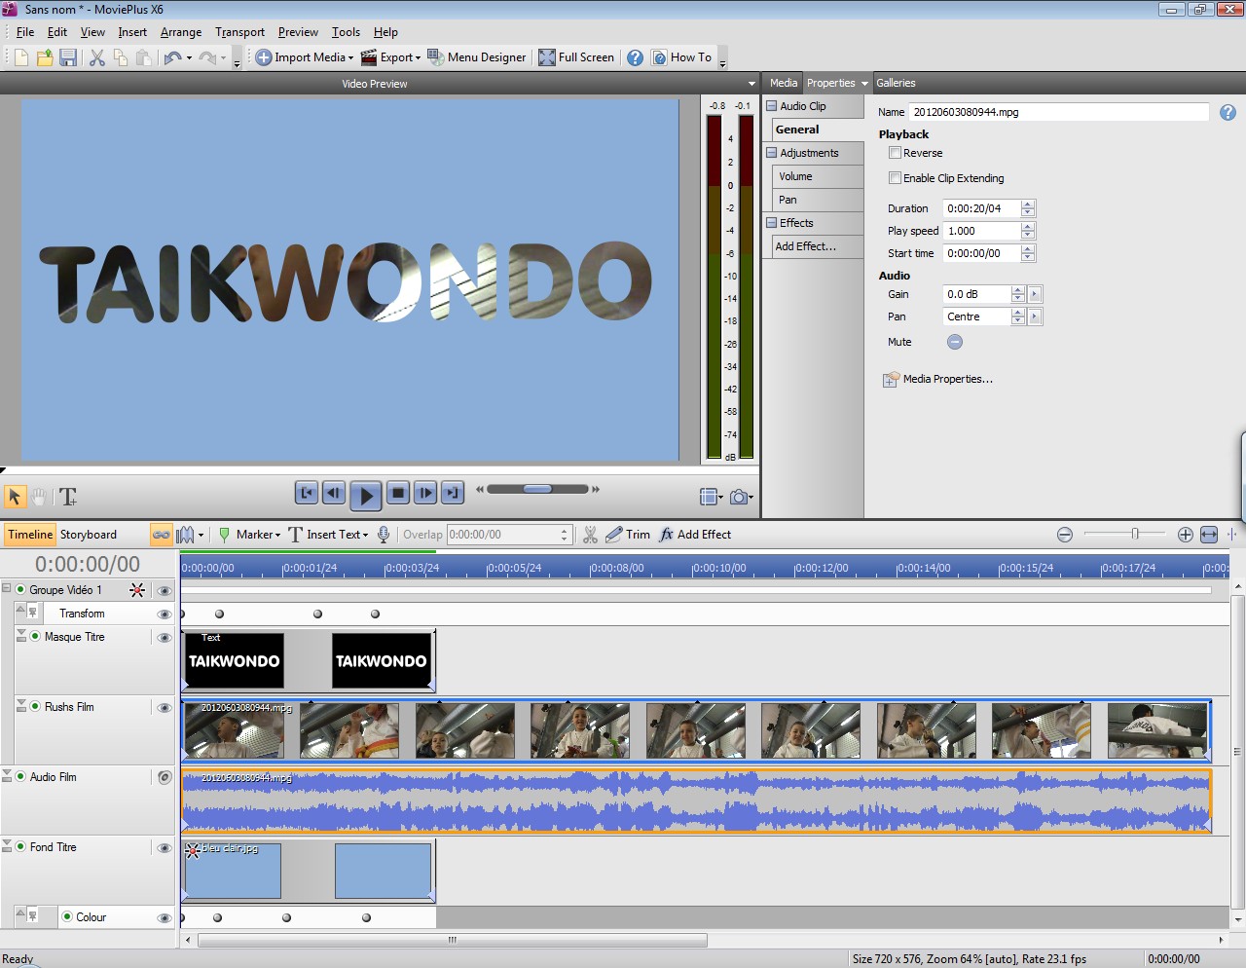Click the zoom in timeline icon
Viewport: 1246px width, 968px height.
(x=1185, y=535)
